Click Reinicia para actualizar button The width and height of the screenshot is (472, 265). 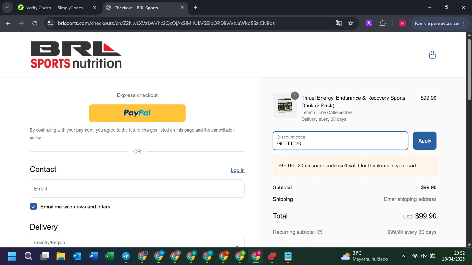(437, 23)
